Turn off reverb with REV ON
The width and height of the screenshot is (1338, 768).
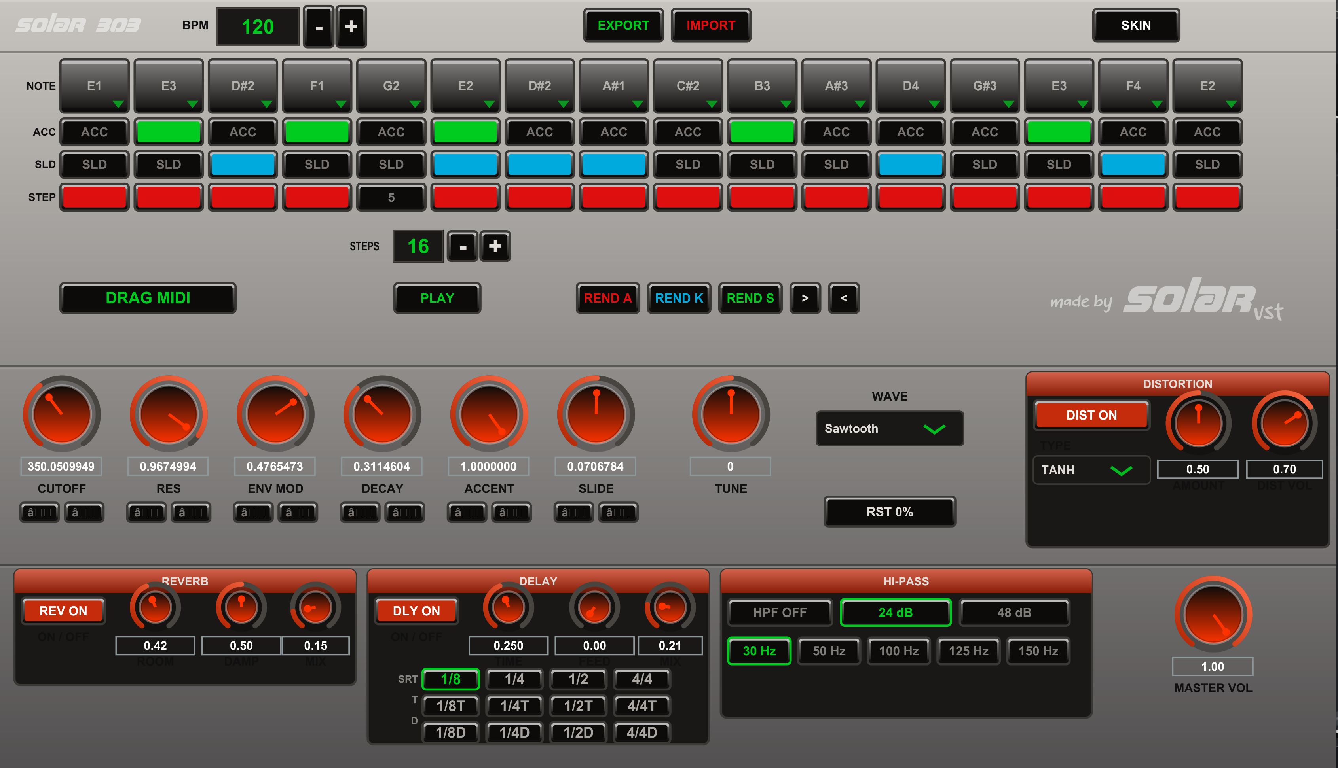63,611
